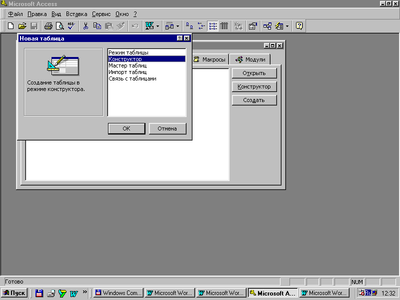
Task: Click the green Y-shaped quick-launch icon
Action: point(62,293)
